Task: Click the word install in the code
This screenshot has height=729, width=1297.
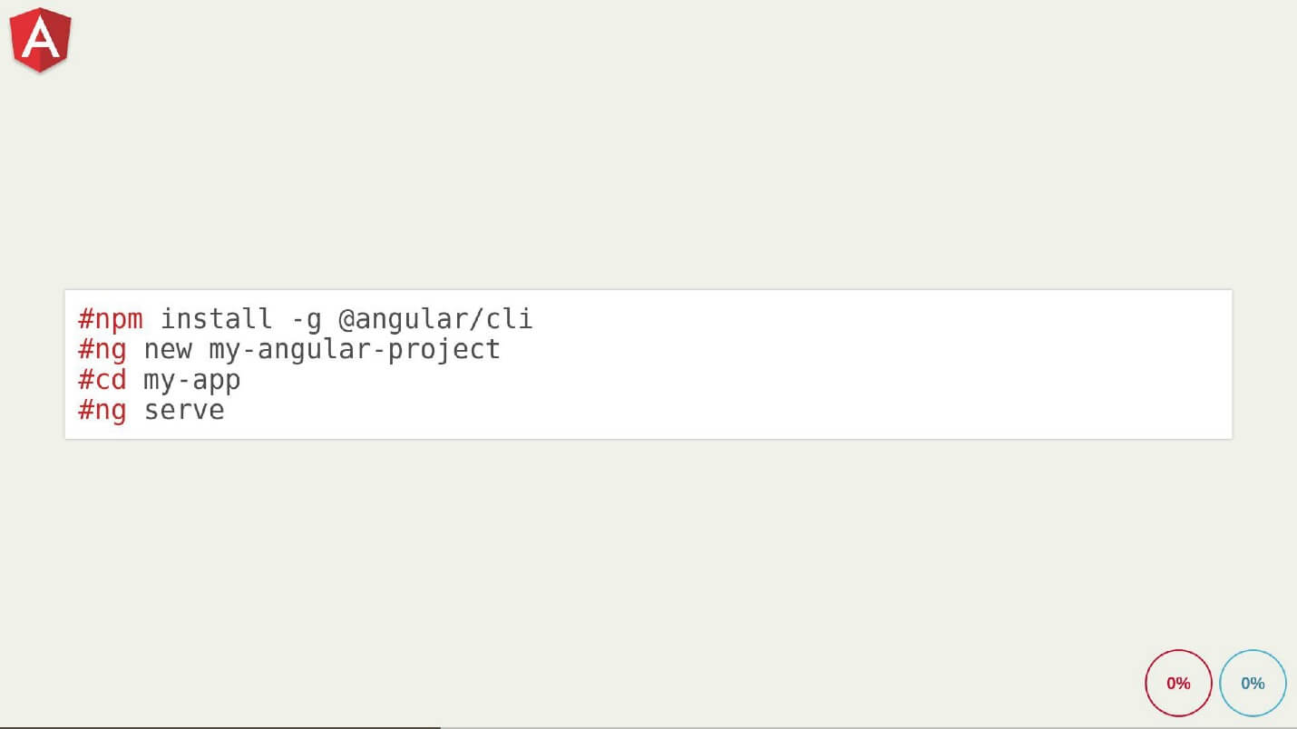Action: (216, 319)
